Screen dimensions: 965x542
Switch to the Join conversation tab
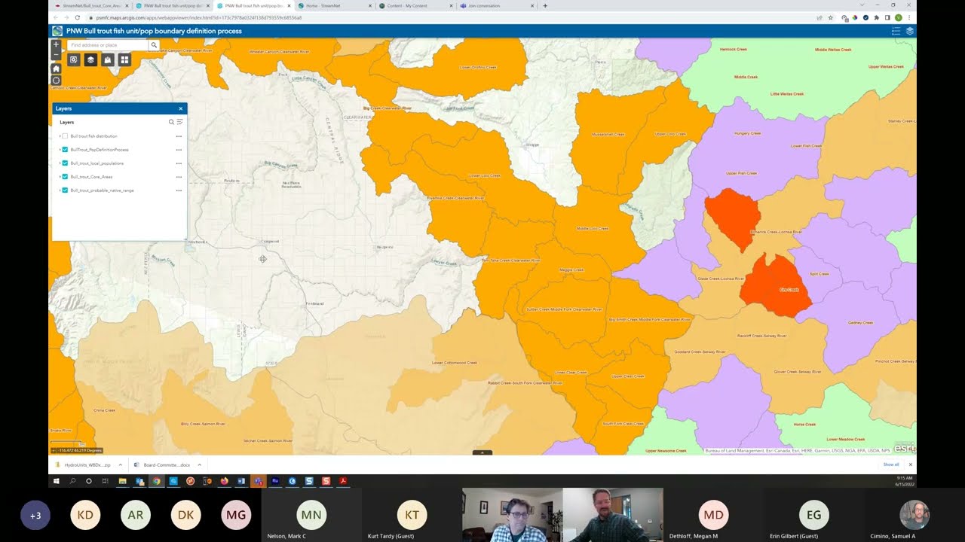click(x=496, y=5)
